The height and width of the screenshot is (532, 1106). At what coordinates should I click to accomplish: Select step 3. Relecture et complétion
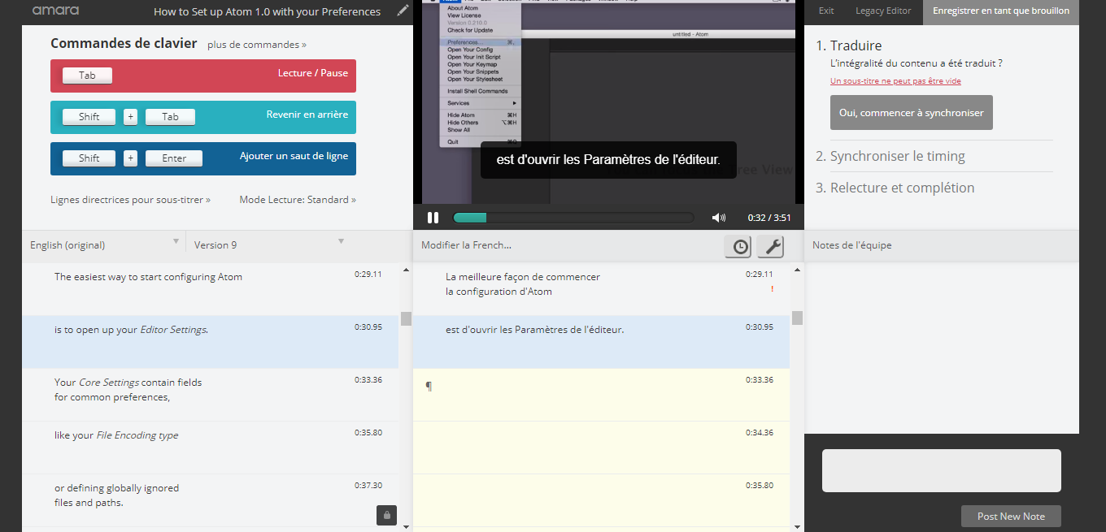(895, 188)
